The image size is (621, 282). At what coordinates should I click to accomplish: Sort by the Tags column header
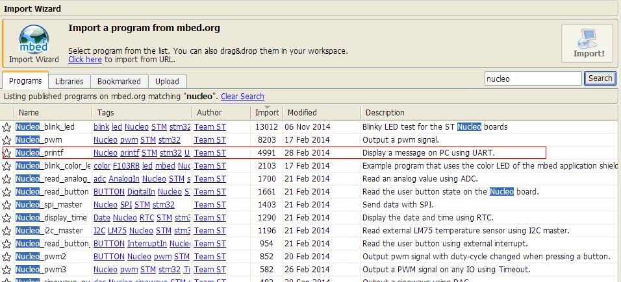click(x=142, y=112)
